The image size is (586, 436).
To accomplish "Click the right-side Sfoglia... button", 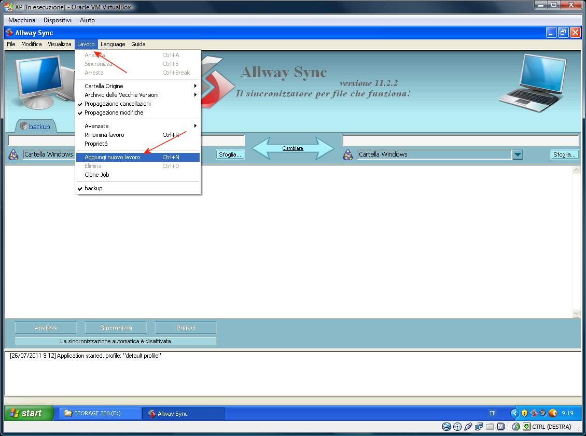I will point(564,154).
